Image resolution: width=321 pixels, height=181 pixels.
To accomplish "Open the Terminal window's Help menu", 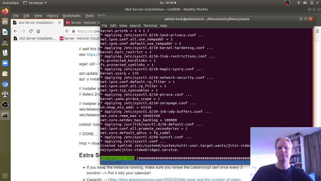I will click(x=163, y=26).
